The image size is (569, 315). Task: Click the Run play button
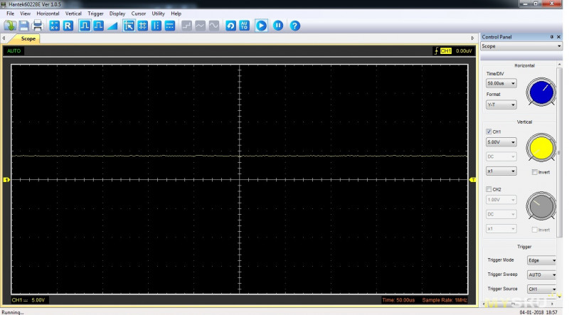click(x=261, y=26)
